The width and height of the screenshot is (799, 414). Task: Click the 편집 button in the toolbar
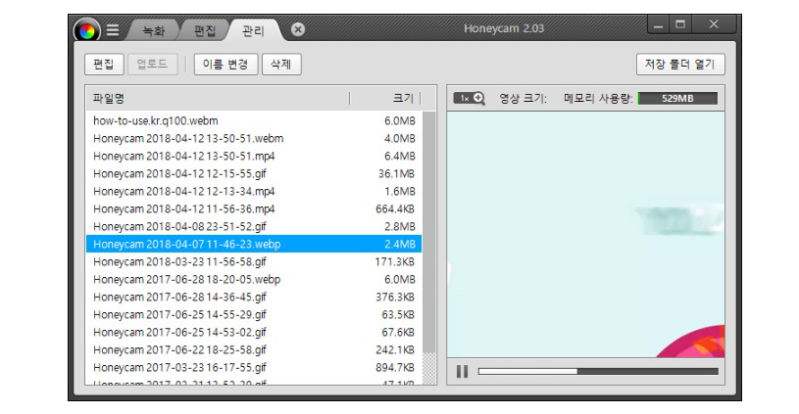tap(104, 65)
